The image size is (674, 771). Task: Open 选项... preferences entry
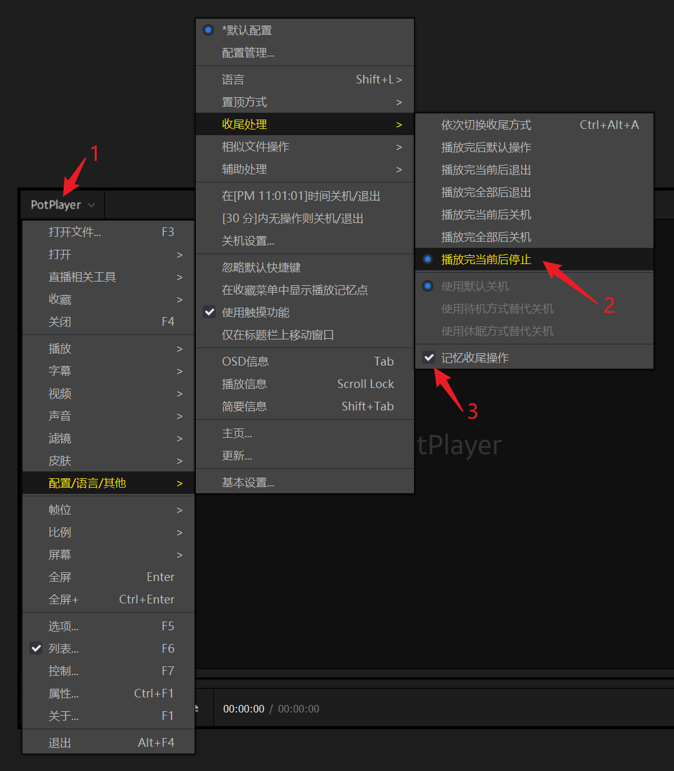[x=64, y=626]
